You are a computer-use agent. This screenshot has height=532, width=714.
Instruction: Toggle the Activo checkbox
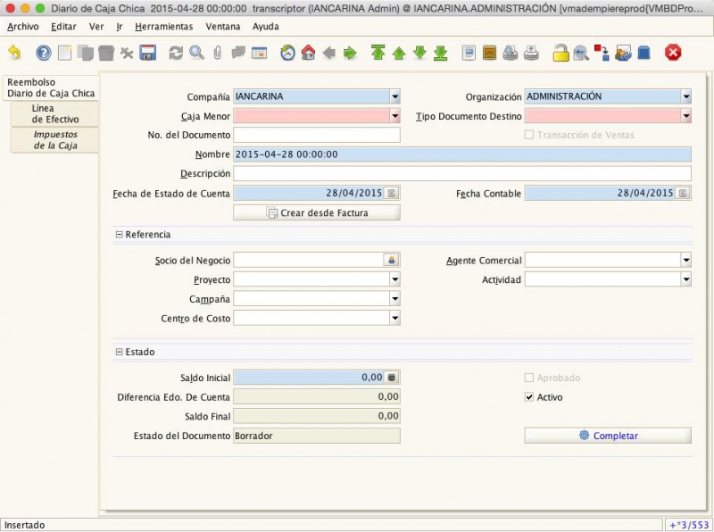(529, 396)
